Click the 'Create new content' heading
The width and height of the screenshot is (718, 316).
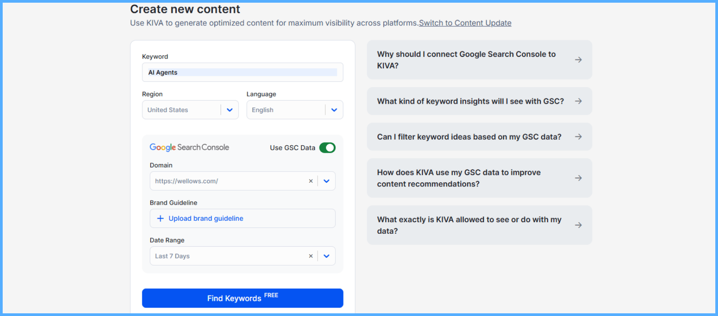(x=185, y=9)
